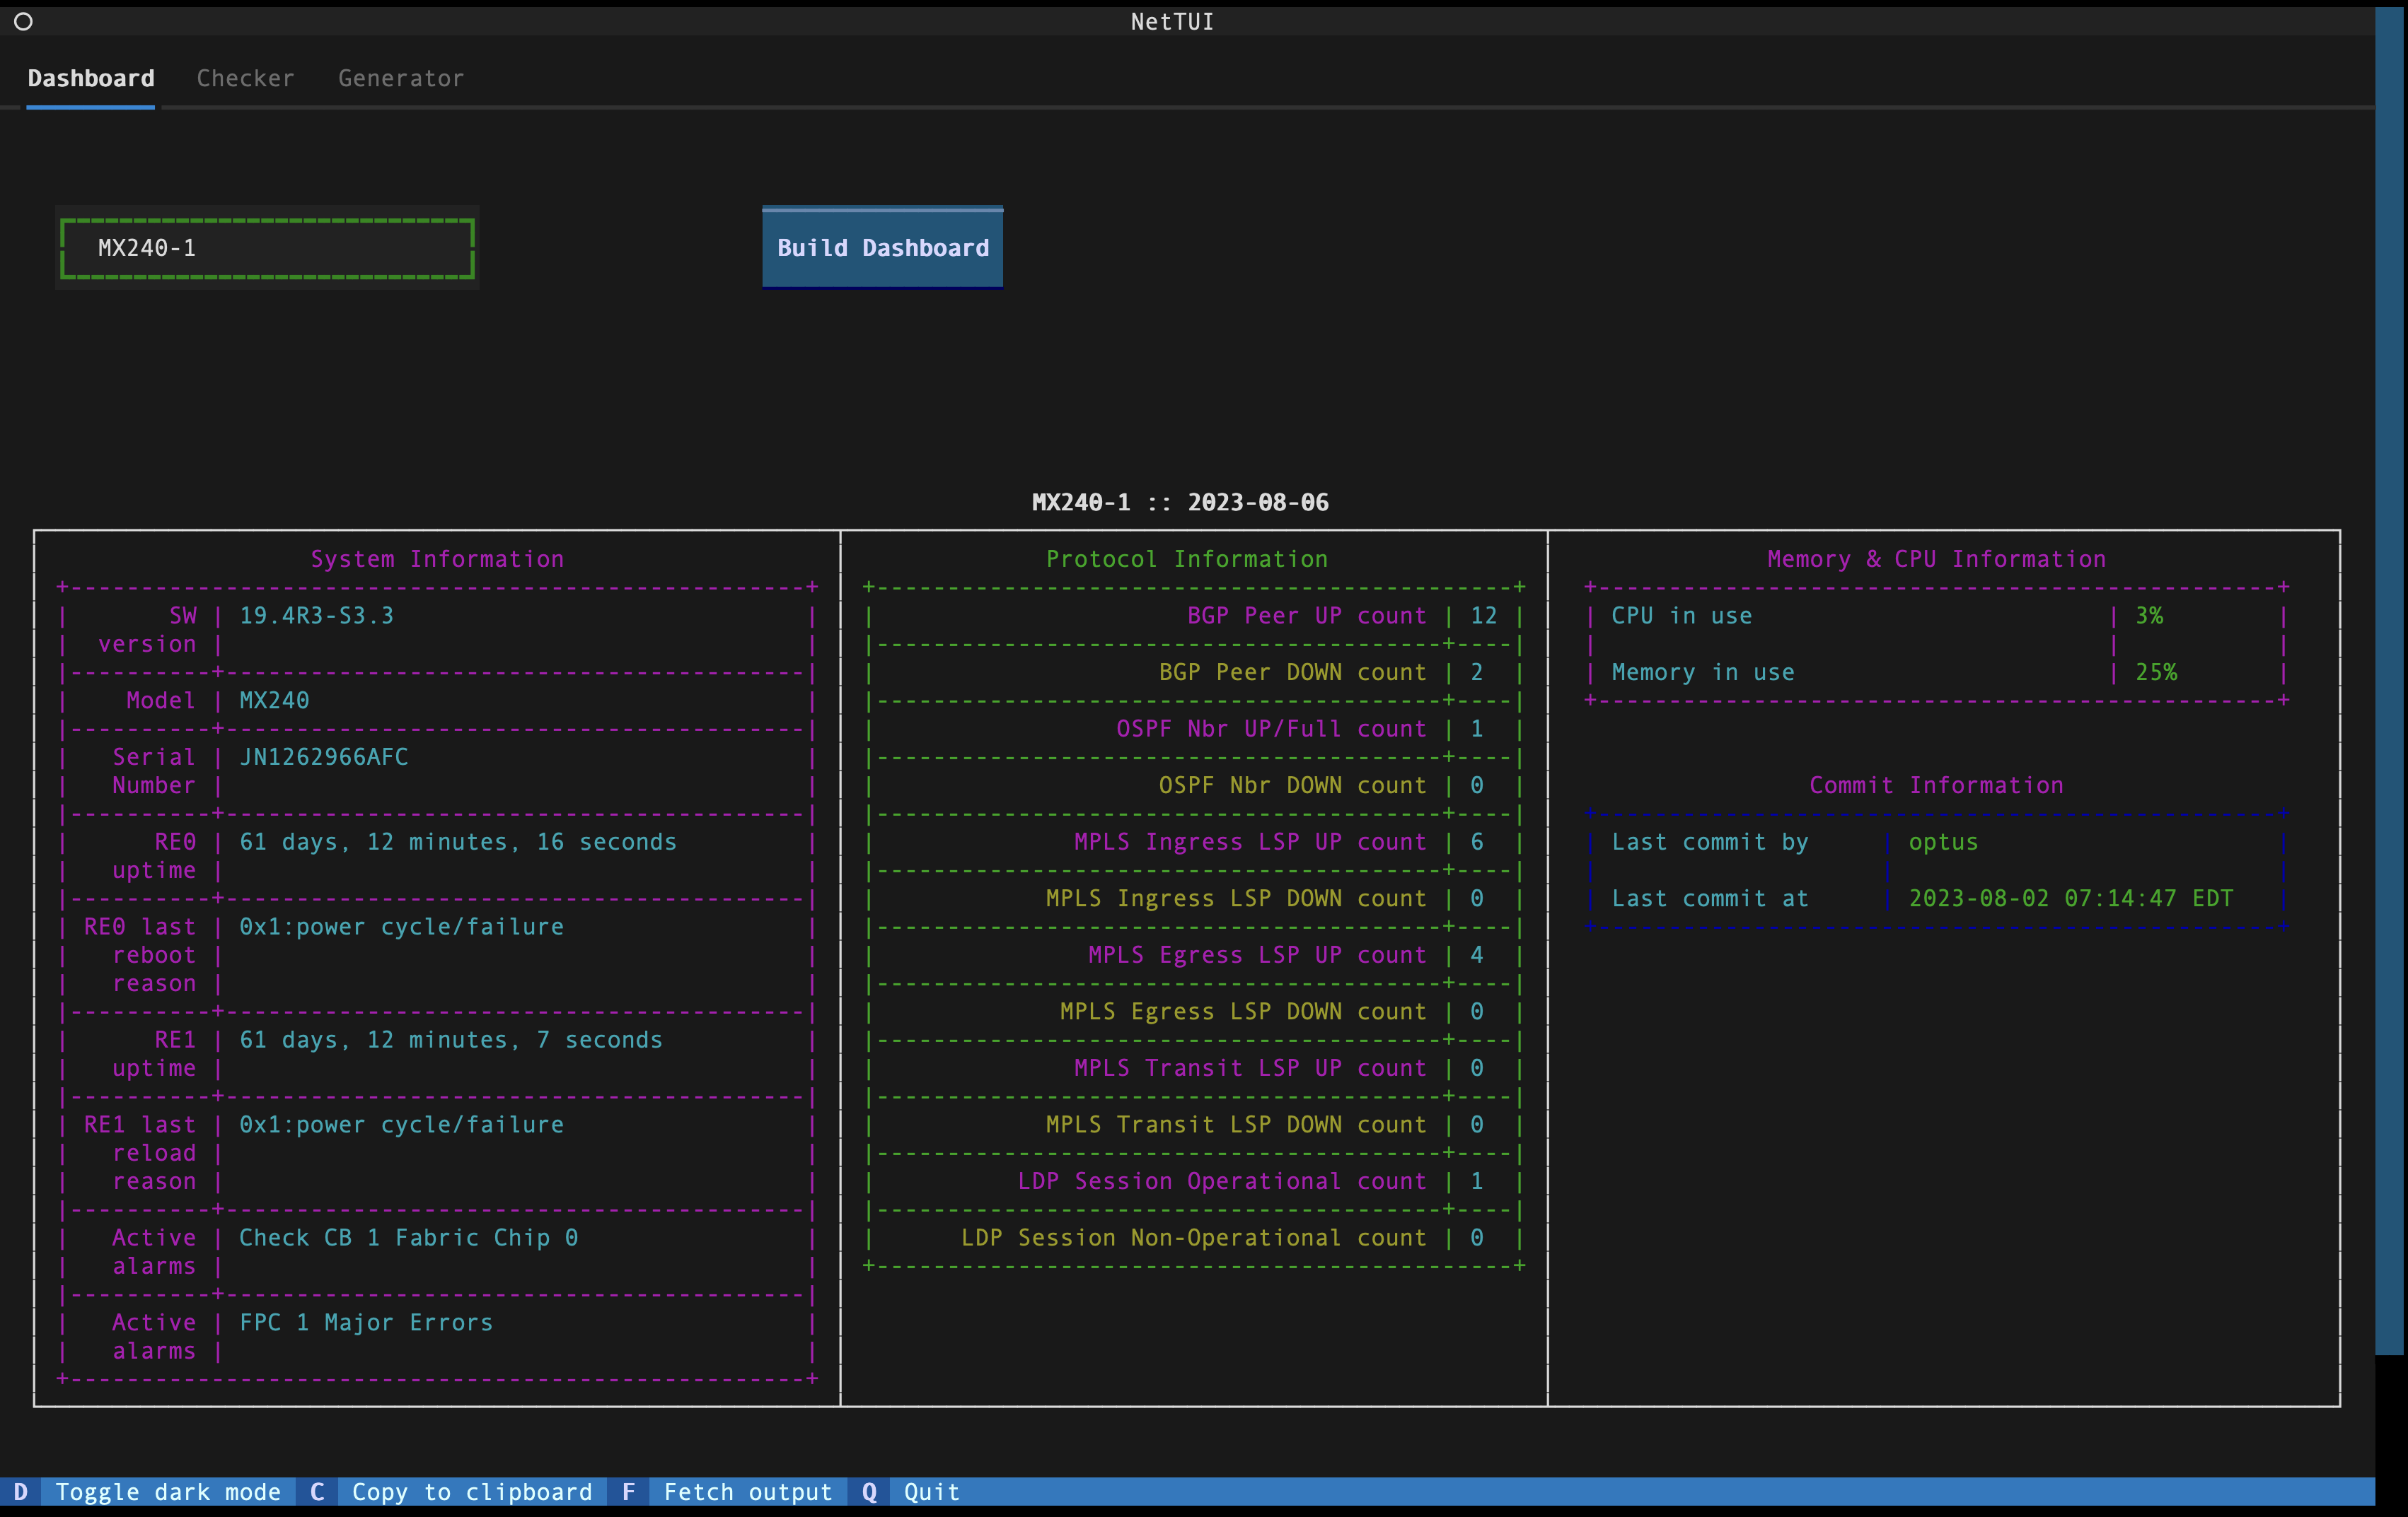Switch to the Checker tab
This screenshot has height=1517, width=2408.
[x=245, y=78]
